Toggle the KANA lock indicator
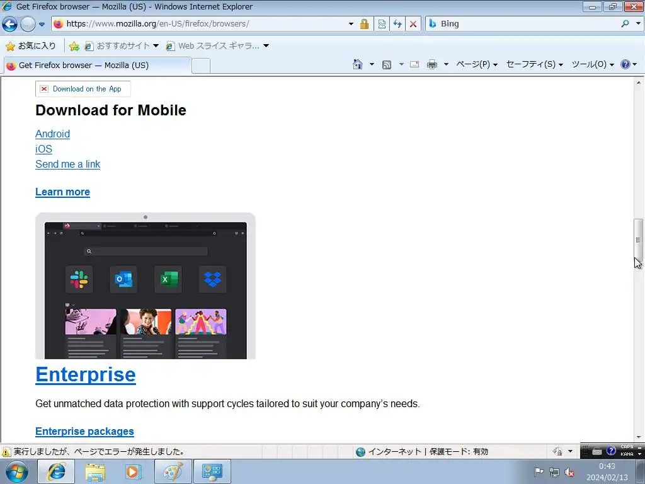Image resolution: width=645 pixels, height=484 pixels. point(627,454)
